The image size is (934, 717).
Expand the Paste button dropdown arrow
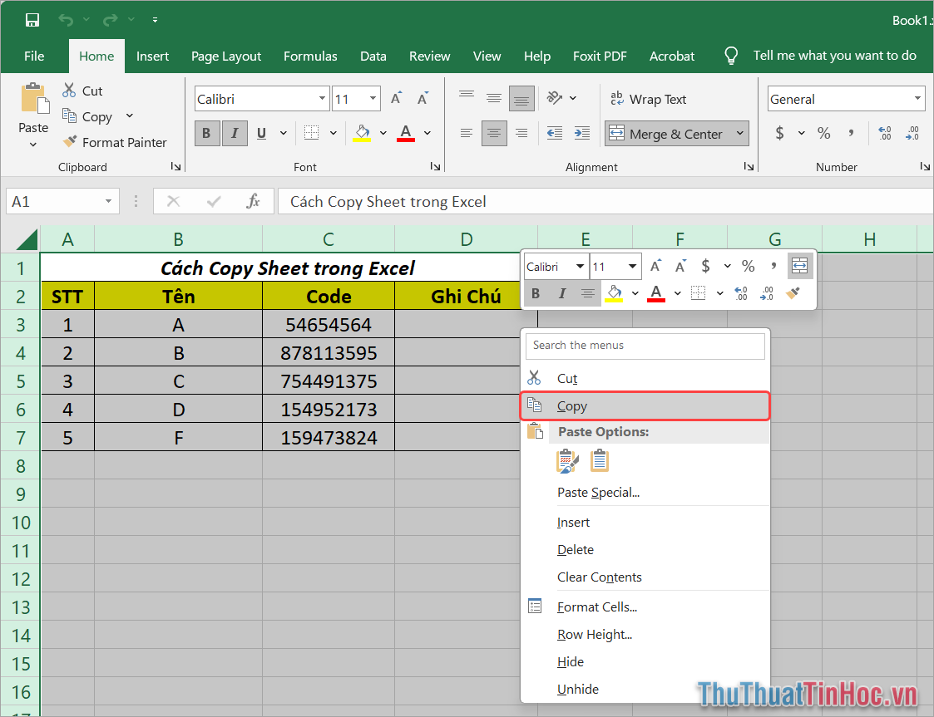click(33, 145)
